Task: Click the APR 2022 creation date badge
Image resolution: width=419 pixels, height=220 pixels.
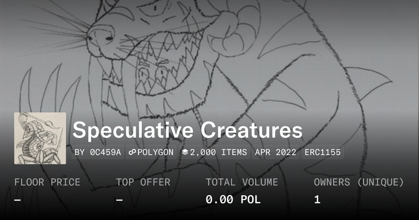Action: (276, 152)
